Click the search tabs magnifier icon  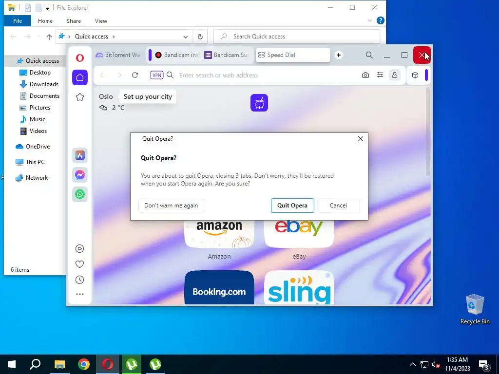(369, 55)
